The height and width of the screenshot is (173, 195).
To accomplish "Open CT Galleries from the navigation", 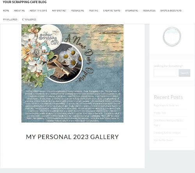I will coord(29,20).
